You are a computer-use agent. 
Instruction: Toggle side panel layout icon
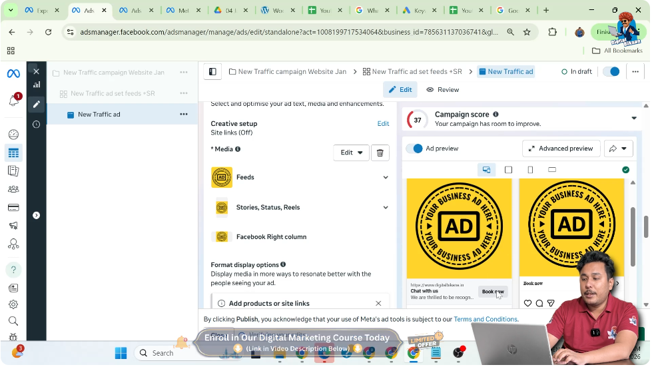coord(212,72)
